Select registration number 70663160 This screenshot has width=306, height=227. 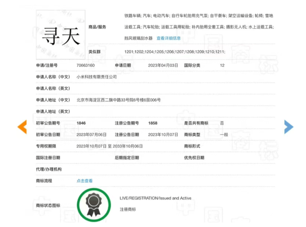86,65
